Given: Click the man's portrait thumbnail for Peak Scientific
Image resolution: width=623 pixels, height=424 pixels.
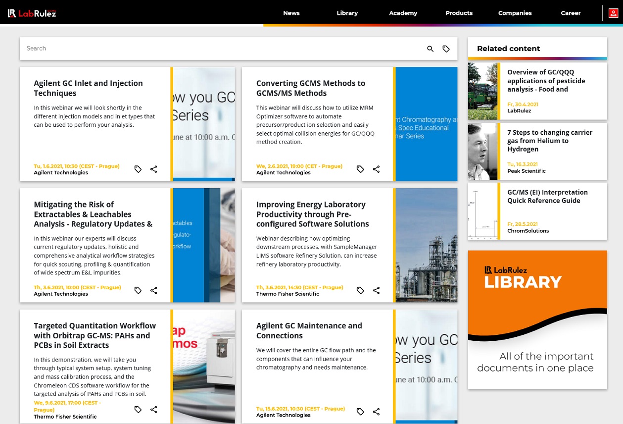Looking at the screenshot, I should click(482, 151).
